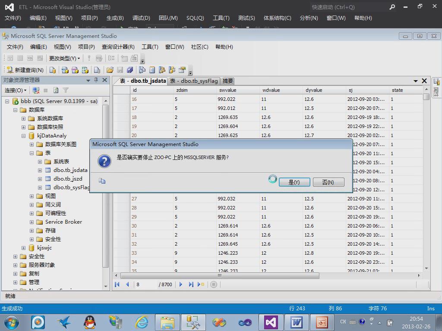442x331 pixels.
Task: Open Visual Studio's SQL(Q) menu
Action: point(195,18)
